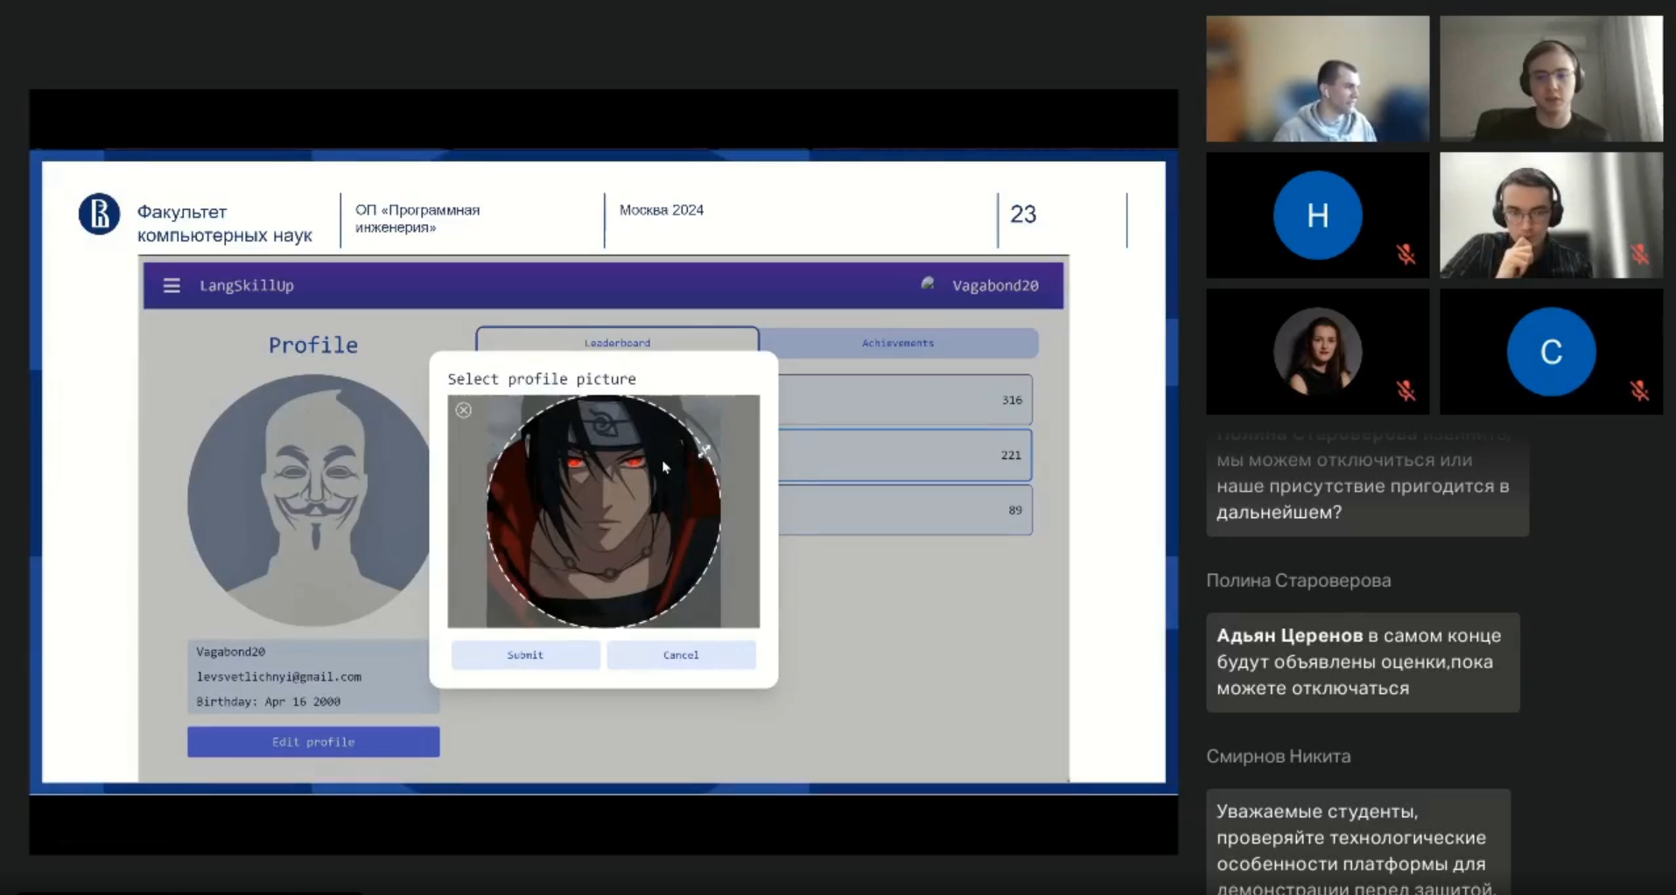Click Submit in profile picture dialog
Viewport: 1676px width, 895px height.
pos(525,655)
